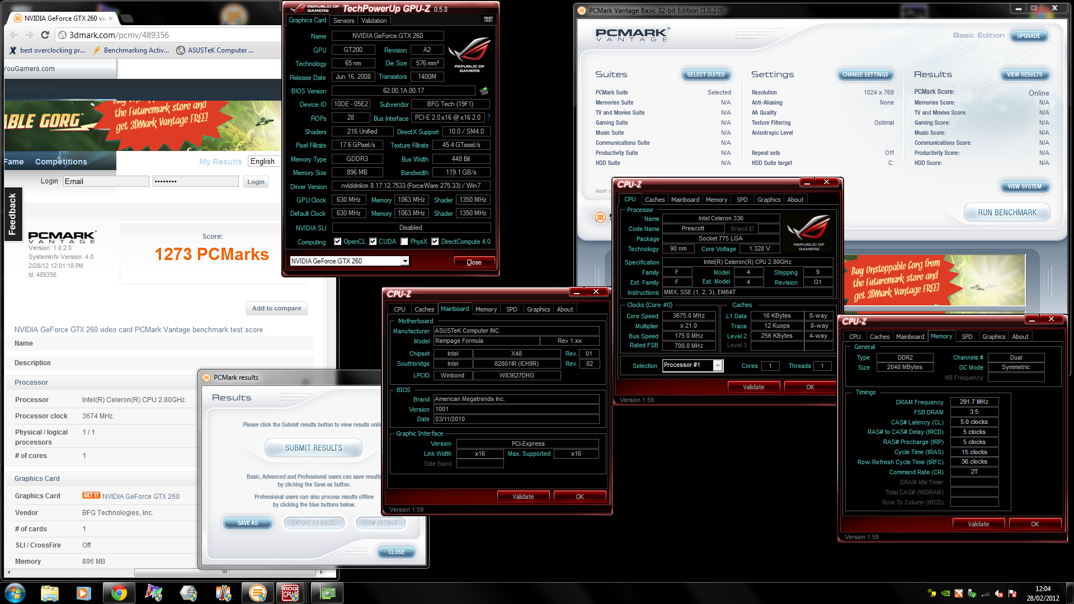Screen dimensions: 1074x604
Task: Click the password input field
Action: (195, 181)
